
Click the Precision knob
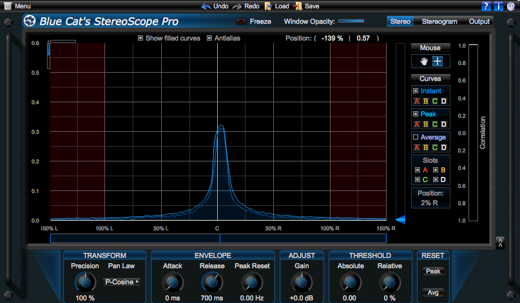(85, 282)
